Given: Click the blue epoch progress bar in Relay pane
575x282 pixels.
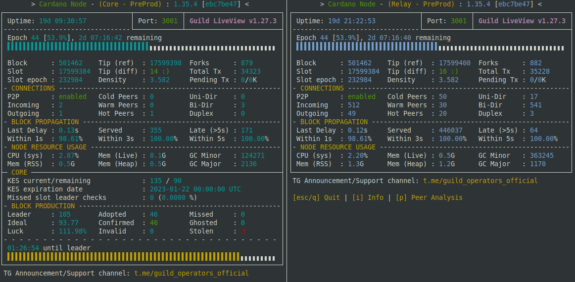Looking at the screenshot, I should coord(430,47).
